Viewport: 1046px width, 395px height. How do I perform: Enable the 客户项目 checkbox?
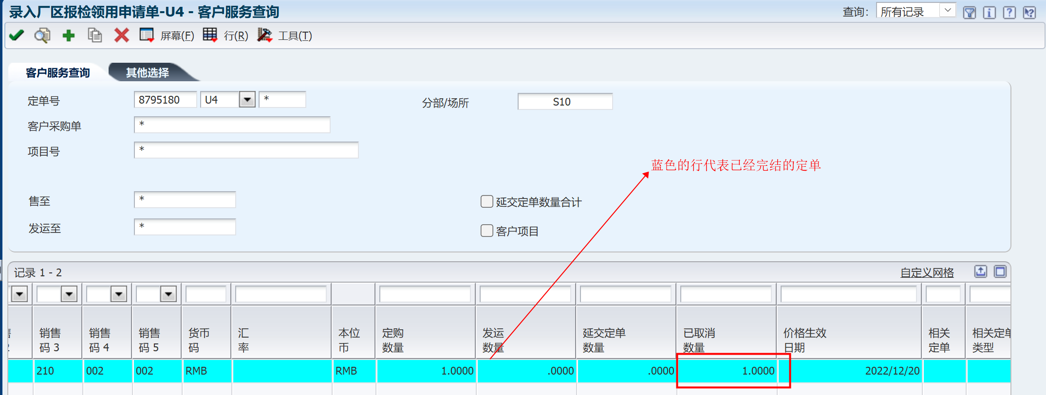(x=487, y=231)
